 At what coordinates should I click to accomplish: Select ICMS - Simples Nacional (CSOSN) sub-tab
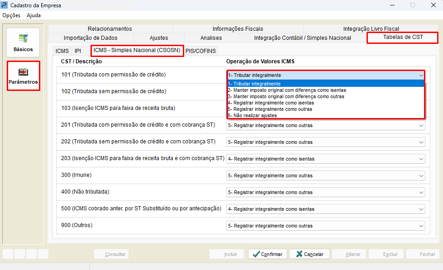[137, 50]
